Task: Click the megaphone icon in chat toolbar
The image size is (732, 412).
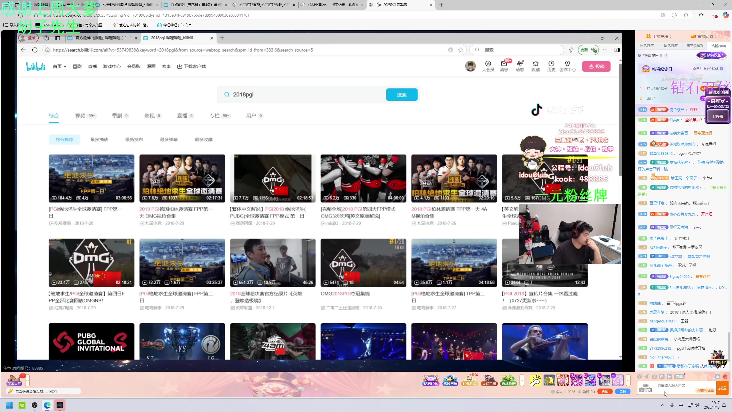Action: (x=647, y=377)
